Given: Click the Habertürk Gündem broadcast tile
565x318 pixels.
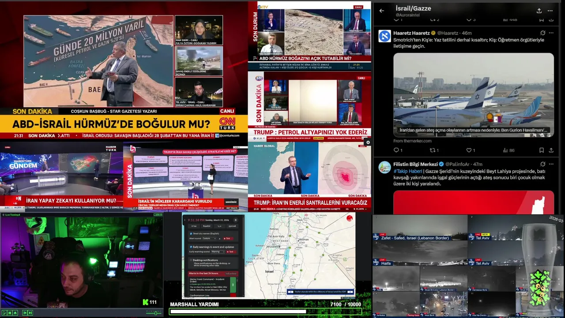Looking at the screenshot, I should tap(61, 176).
